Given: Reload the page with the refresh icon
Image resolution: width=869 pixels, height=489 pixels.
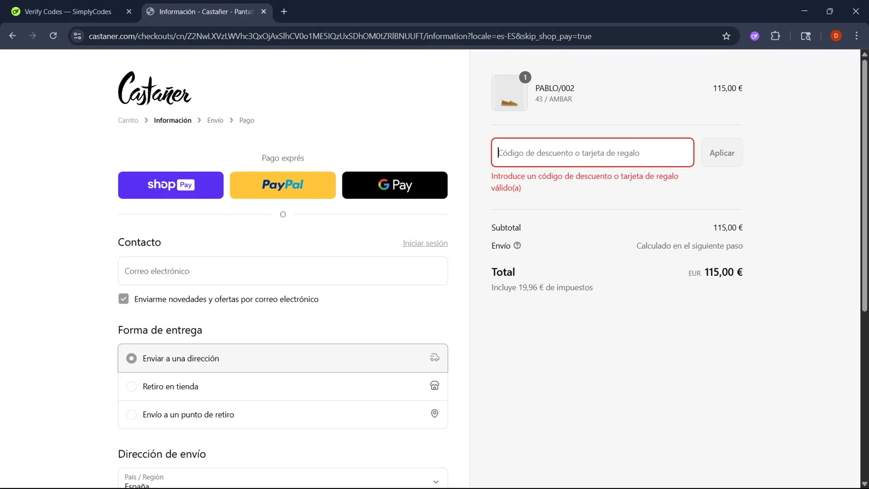Looking at the screenshot, I should tap(53, 36).
